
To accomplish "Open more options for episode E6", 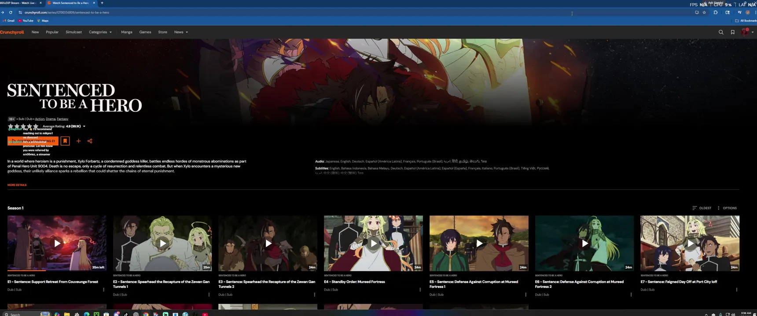I will [x=631, y=294].
